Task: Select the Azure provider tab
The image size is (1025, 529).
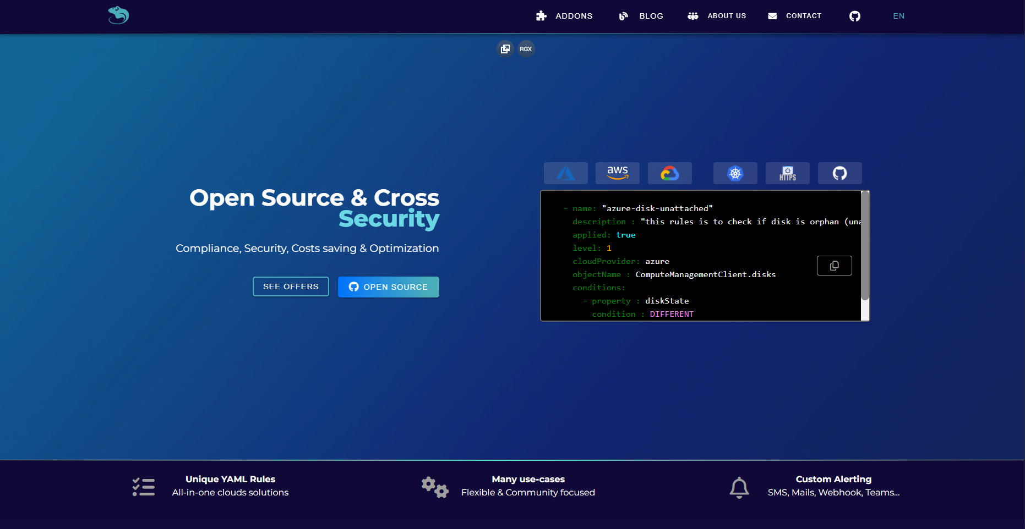Action: pyautogui.click(x=565, y=173)
